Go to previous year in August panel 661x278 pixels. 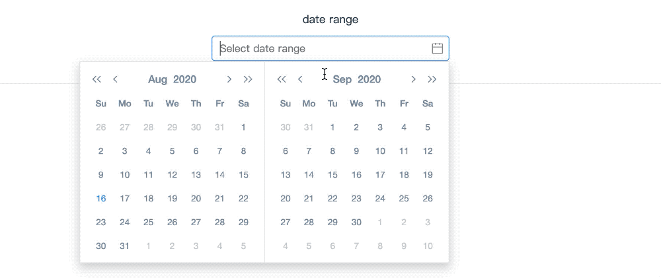(97, 79)
